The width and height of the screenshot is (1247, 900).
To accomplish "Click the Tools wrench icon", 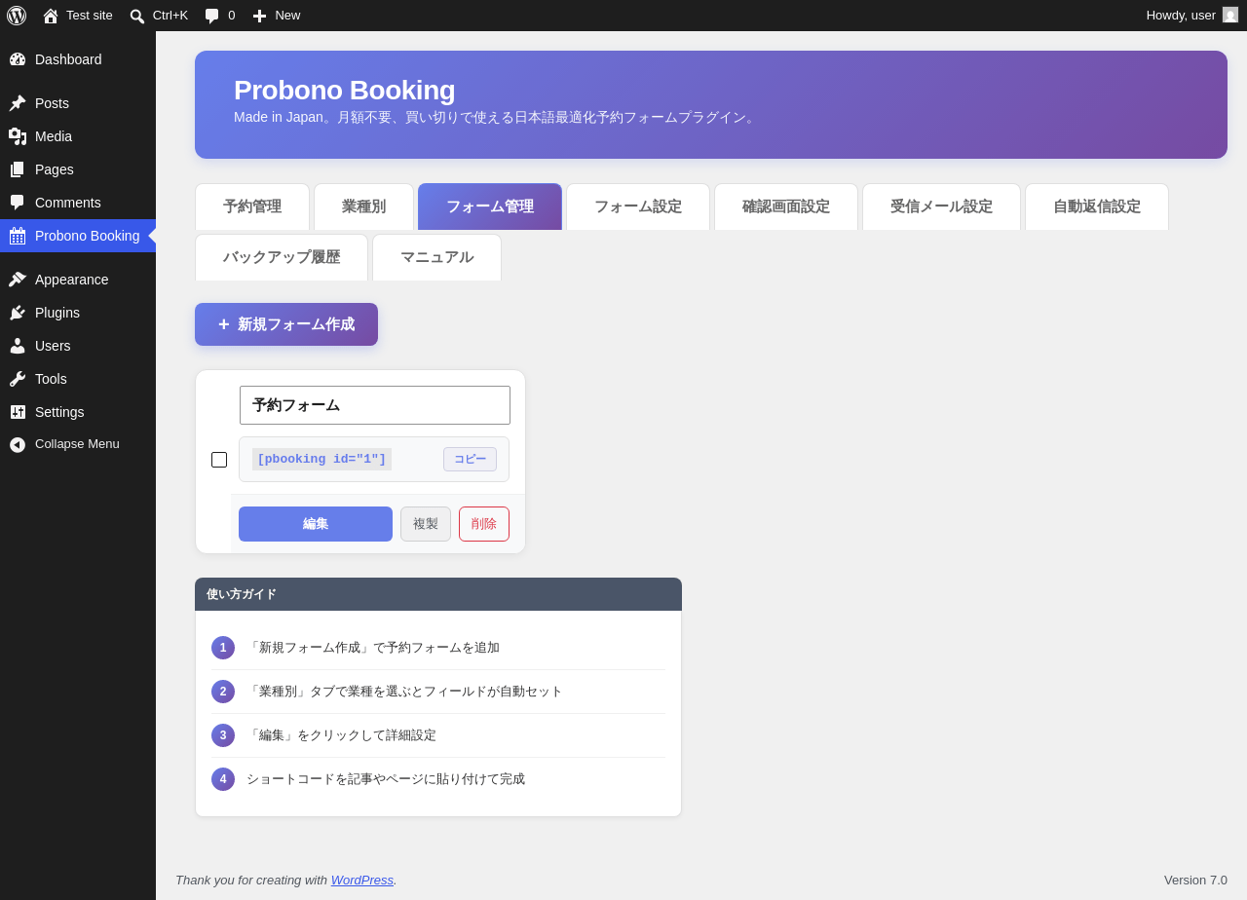I will (18, 379).
